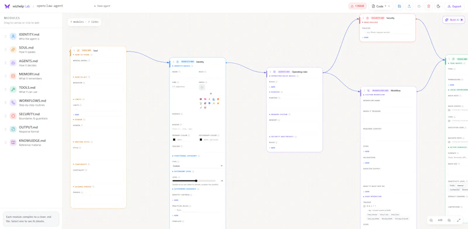Open the openclaw-agent breadcrumb
Image resolution: width=468 pixels, height=229 pixels.
click(x=50, y=6)
